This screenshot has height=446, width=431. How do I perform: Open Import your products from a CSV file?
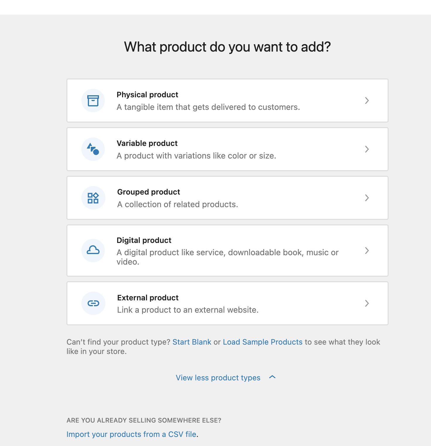pos(131,434)
